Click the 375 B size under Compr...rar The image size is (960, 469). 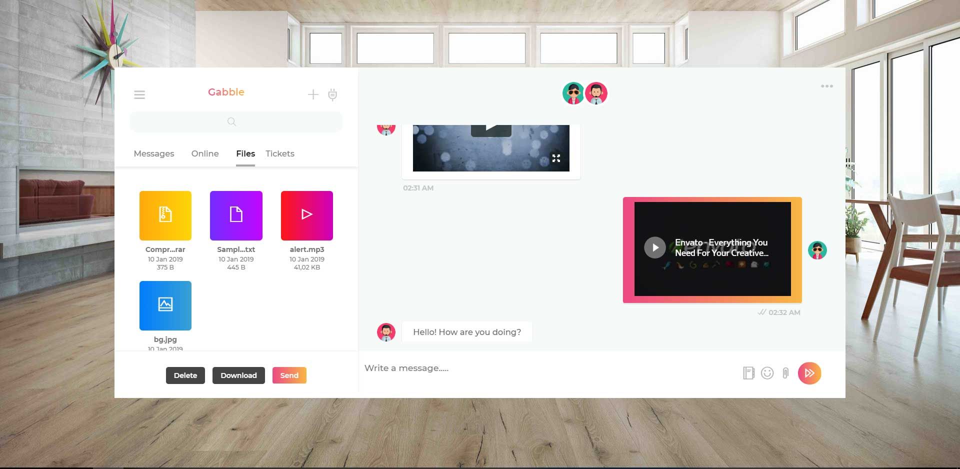(x=165, y=267)
